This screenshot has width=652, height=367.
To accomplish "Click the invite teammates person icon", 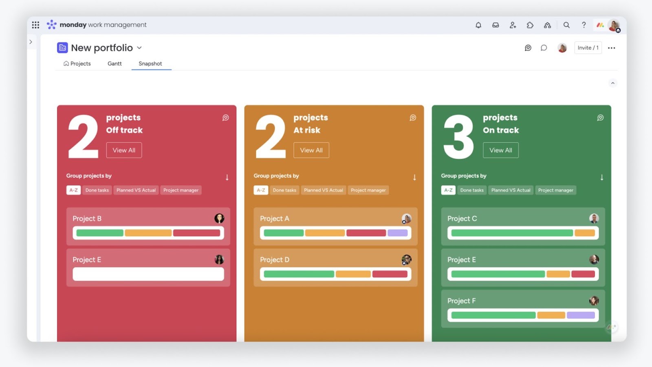I will [x=513, y=25].
